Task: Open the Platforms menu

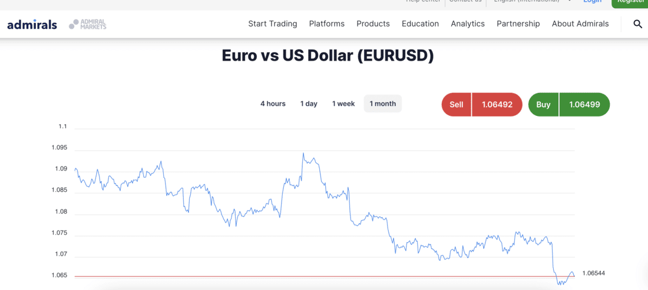Action: (327, 24)
